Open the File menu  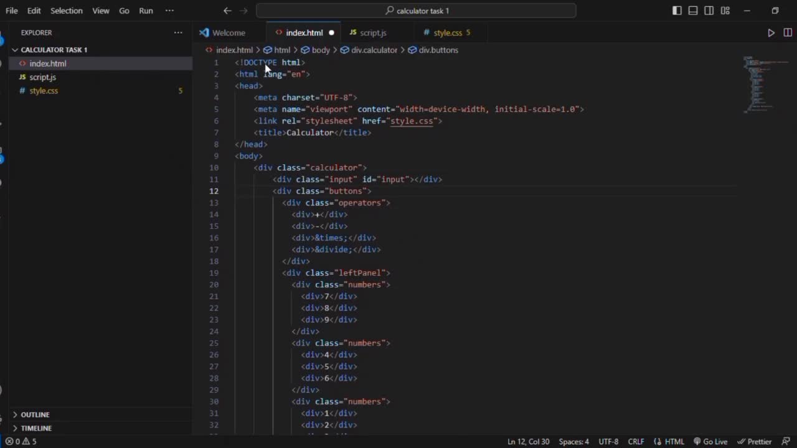coord(11,11)
